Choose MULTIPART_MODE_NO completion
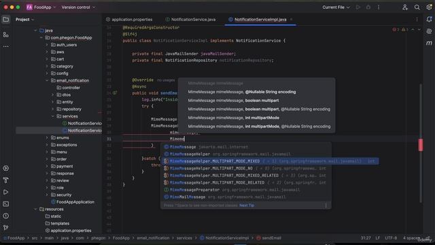435x245 pixels. pyautogui.click(x=246, y=168)
